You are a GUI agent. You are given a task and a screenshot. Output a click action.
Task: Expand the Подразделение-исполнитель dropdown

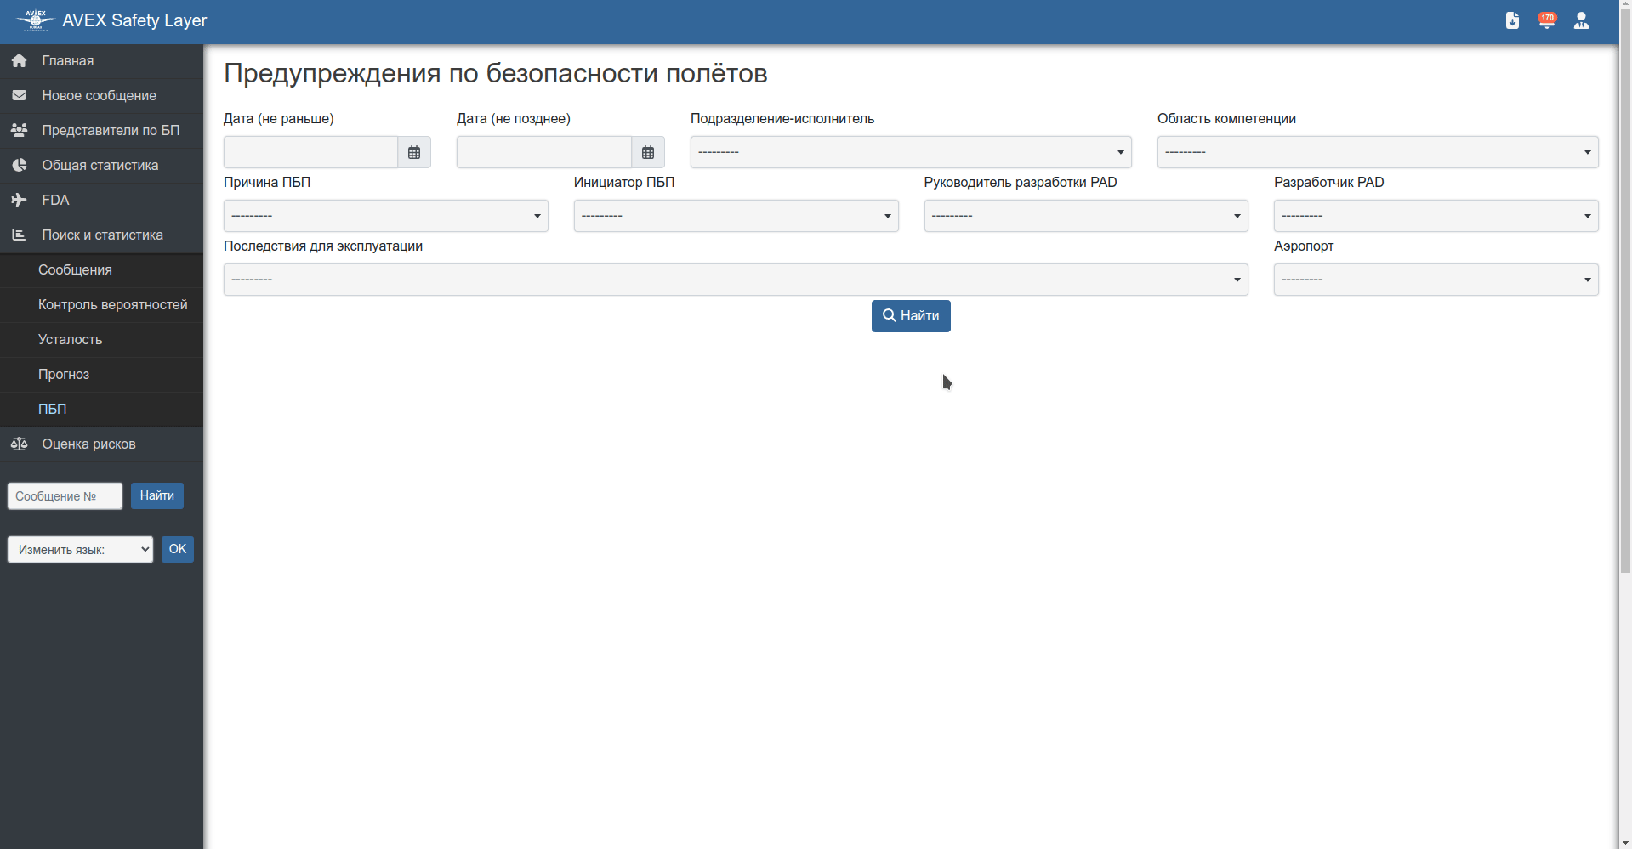click(x=910, y=151)
